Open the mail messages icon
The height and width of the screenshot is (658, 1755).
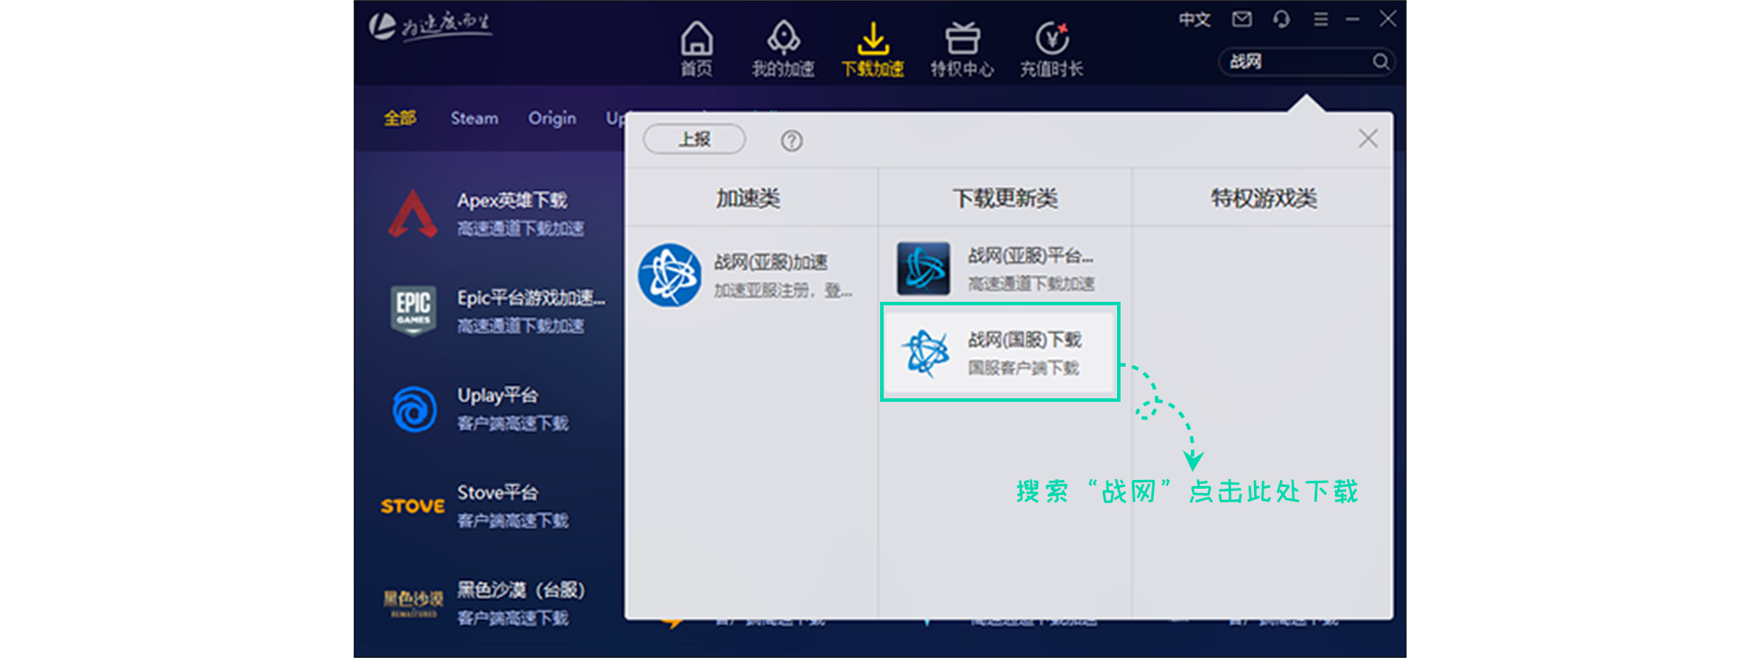[1242, 19]
